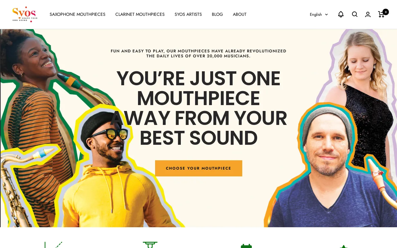Click the Choose Your Mouthpiece button
Image resolution: width=397 pixels, height=248 pixels.
198,168
